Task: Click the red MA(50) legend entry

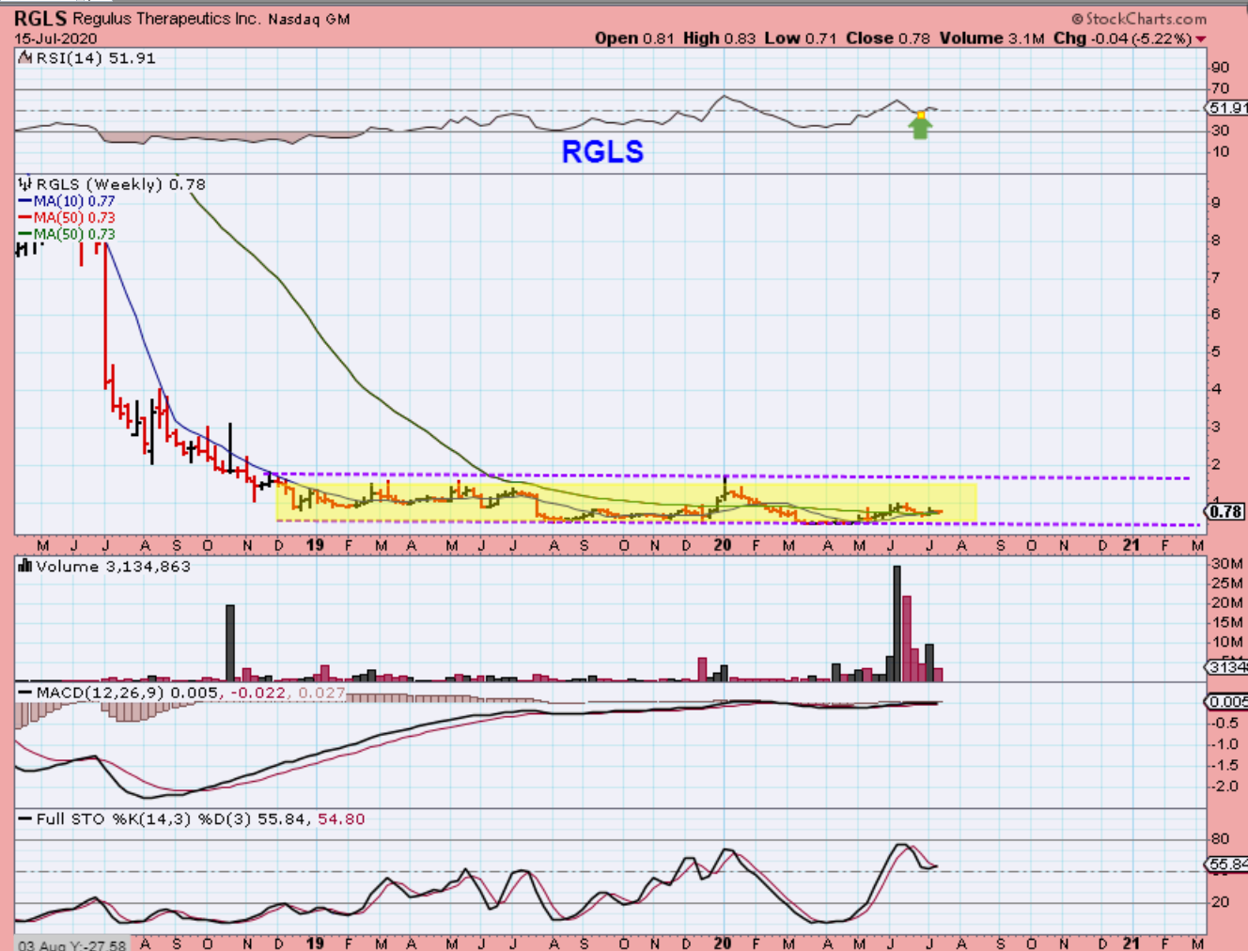Action: pyautogui.click(x=66, y=217)
